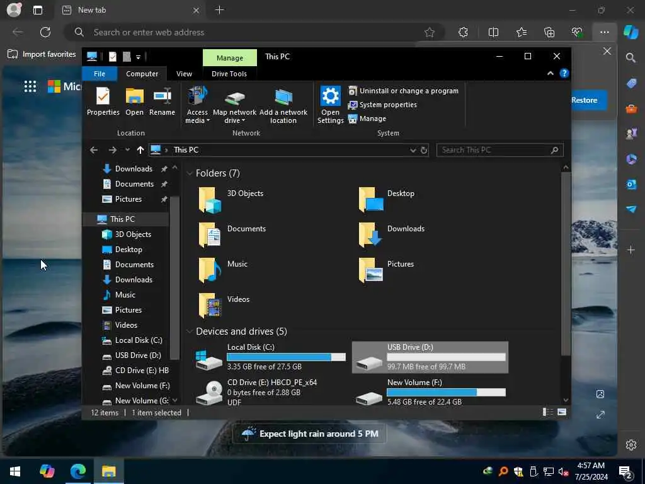
Task: Go forward in Explorer navigation
Action: pyautogui.click(x=112, y=150)
